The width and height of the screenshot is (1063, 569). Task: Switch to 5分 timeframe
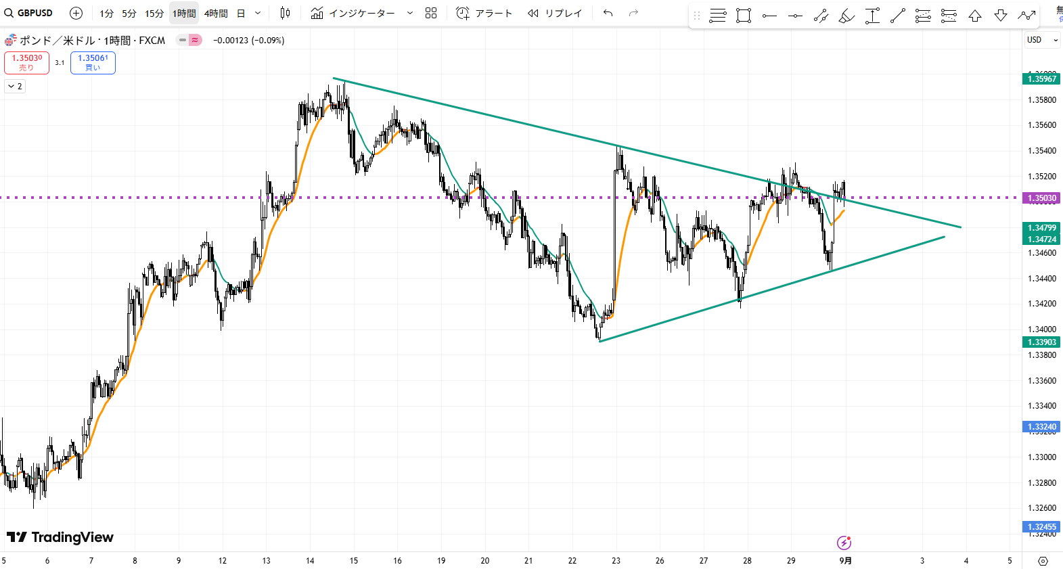(x=129, y=14)
